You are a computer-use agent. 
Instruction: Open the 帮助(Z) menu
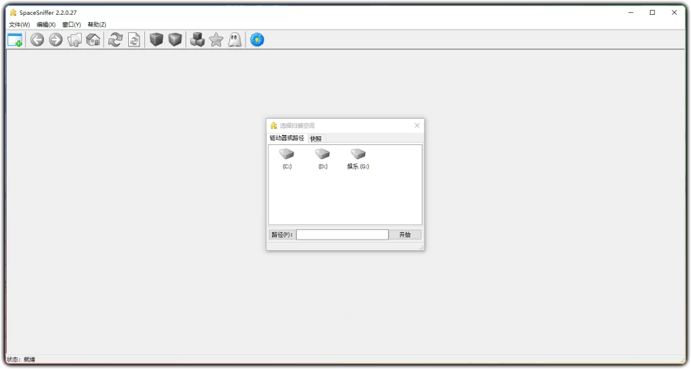coord(97,25)
